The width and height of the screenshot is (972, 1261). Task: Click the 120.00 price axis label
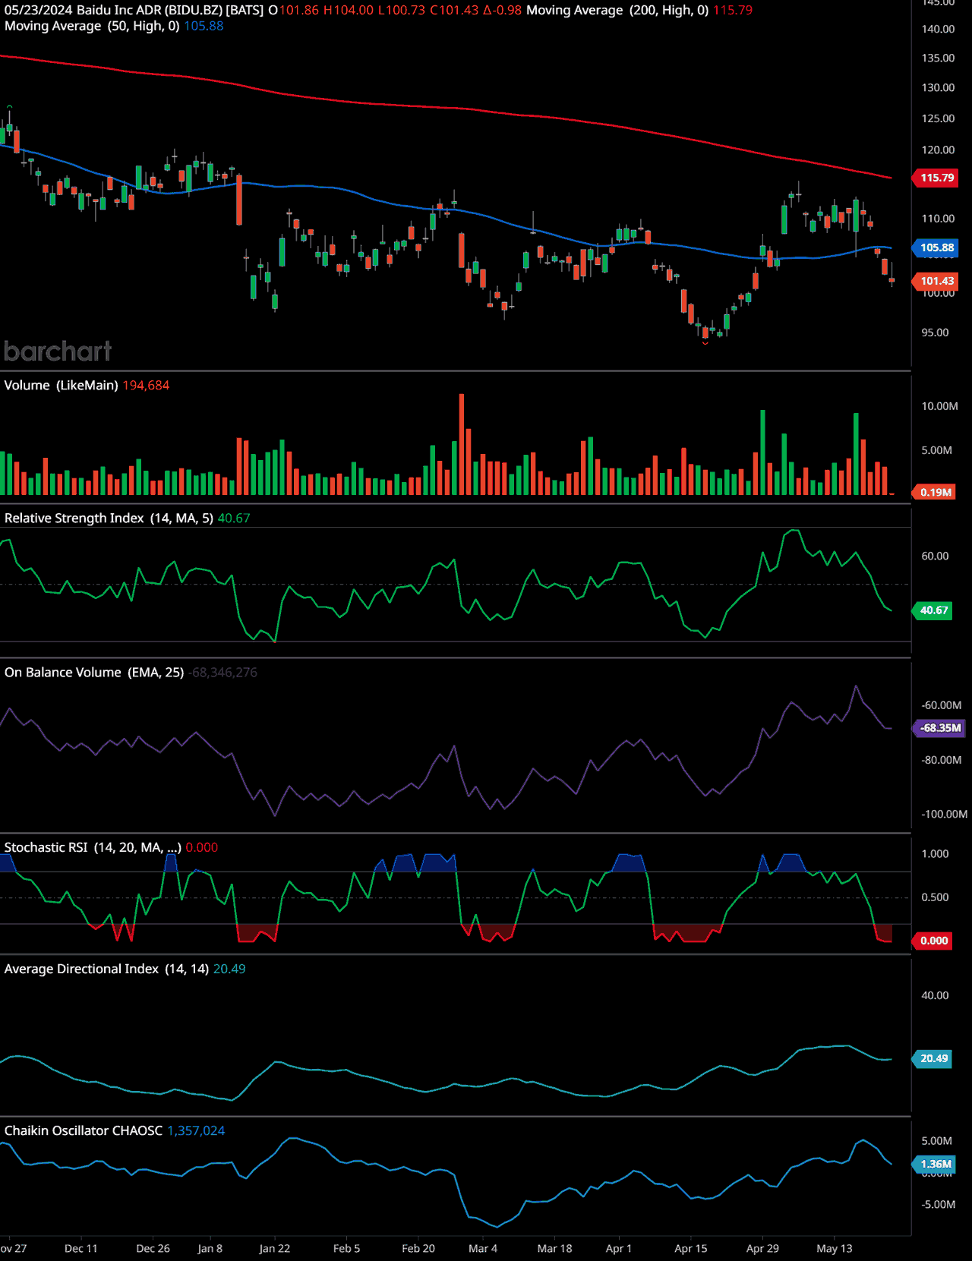coord(938,150)
